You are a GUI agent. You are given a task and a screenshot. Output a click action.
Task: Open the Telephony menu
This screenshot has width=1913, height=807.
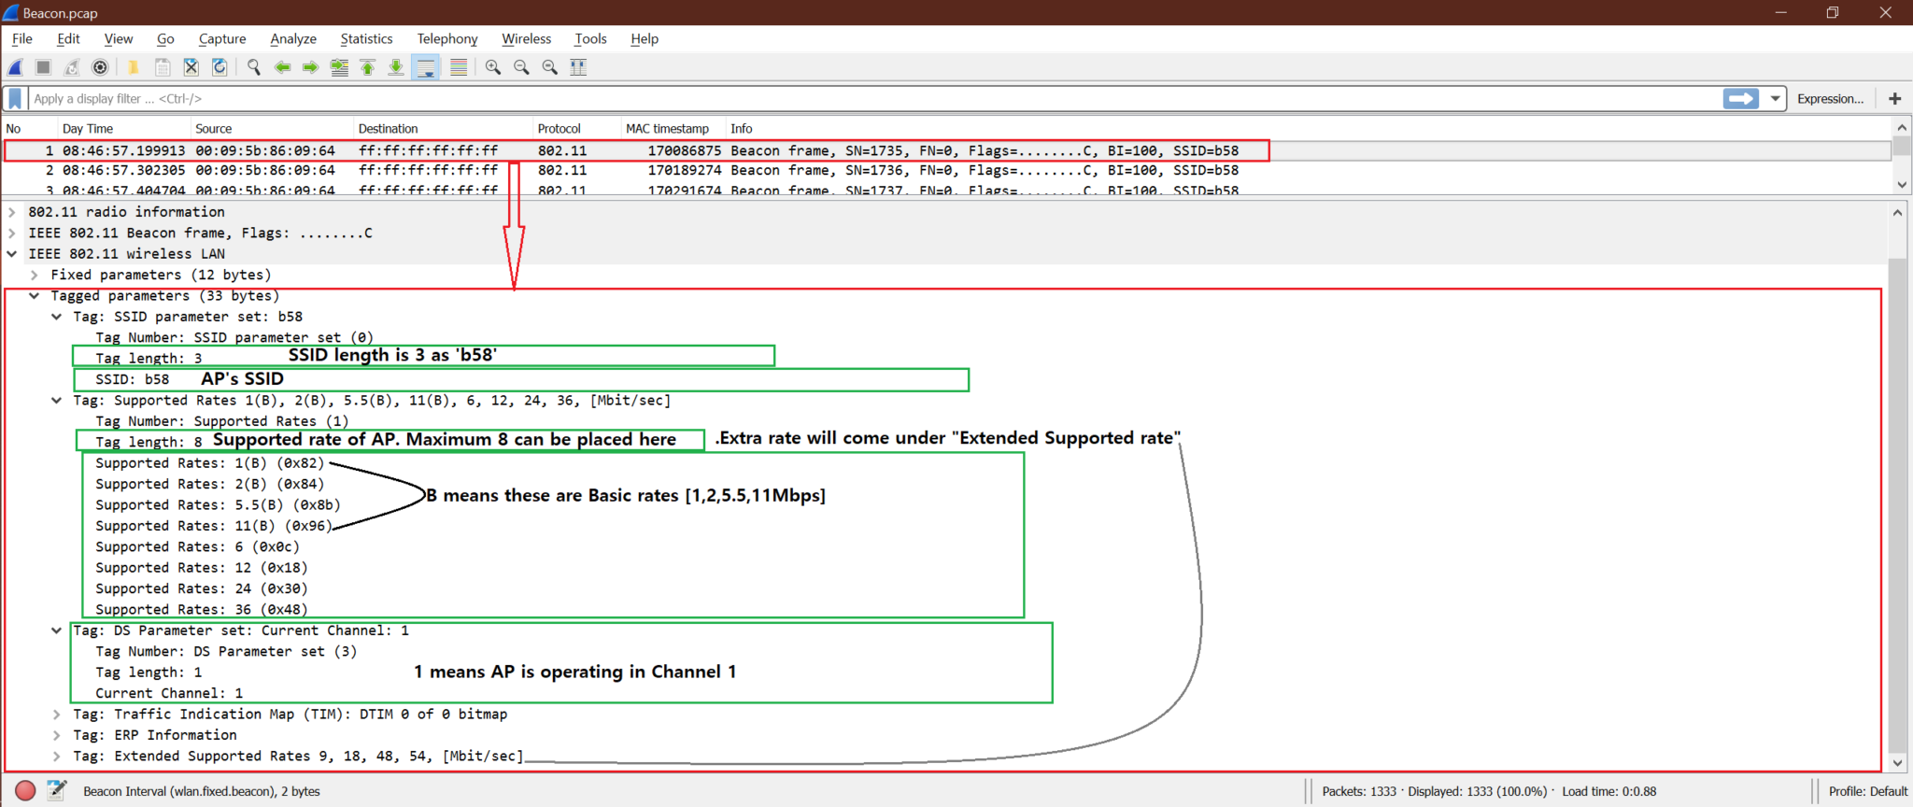tap(447, 38)
